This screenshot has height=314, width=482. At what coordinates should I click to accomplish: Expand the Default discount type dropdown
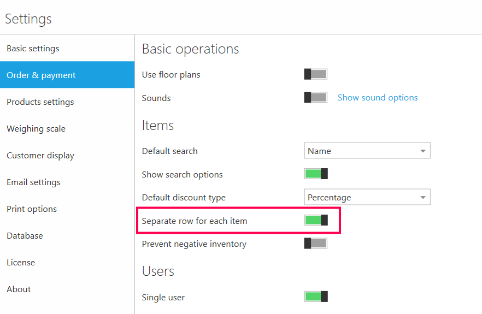pyautogui.click(x=366, y=197)
